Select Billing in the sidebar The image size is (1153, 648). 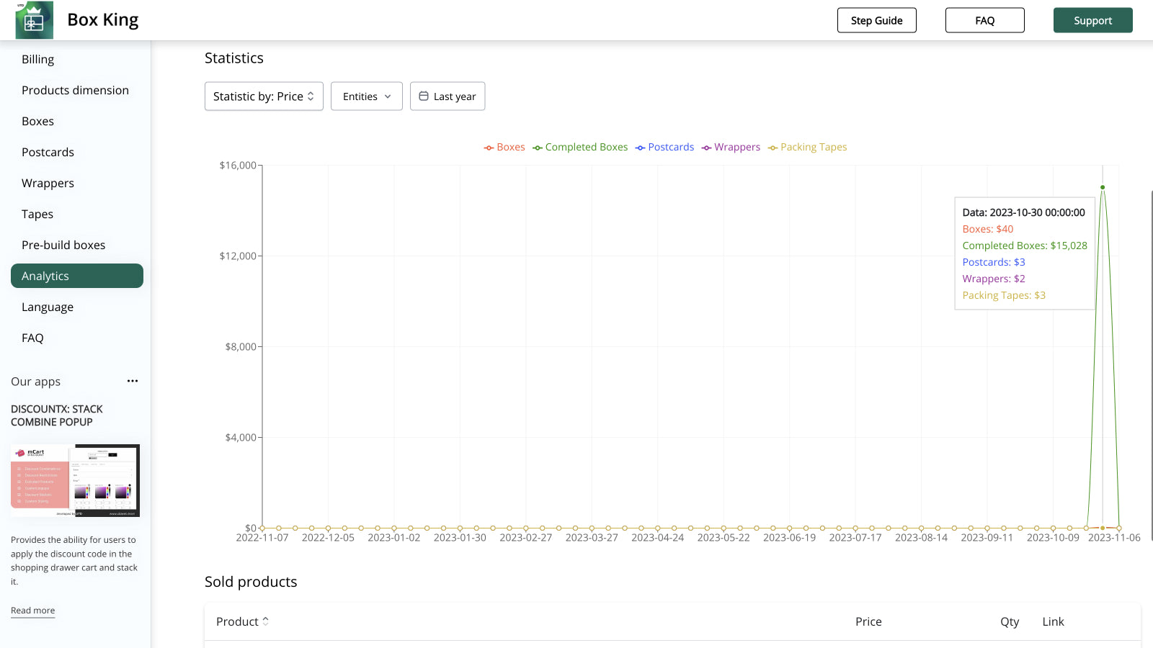tap(37, 59)
